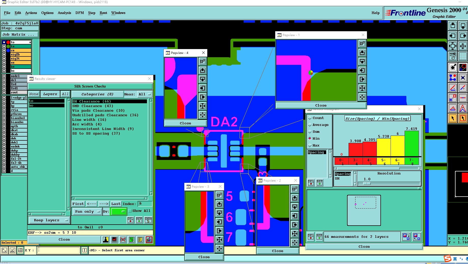Screen dimensions: 468x264
Task: Open the Rout menu
Action: coord(103,13)
